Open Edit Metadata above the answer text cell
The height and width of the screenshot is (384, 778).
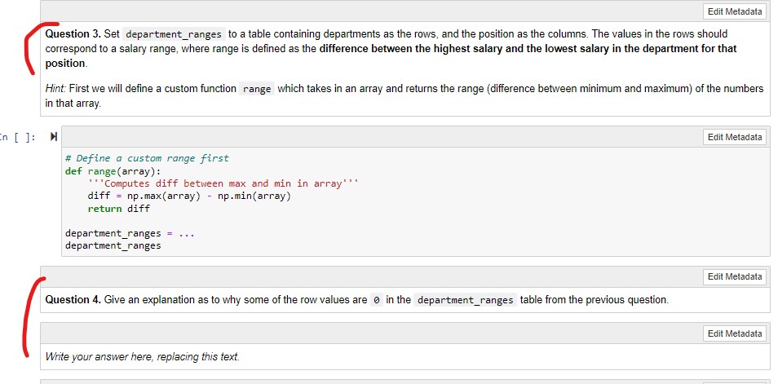[734, 333]
